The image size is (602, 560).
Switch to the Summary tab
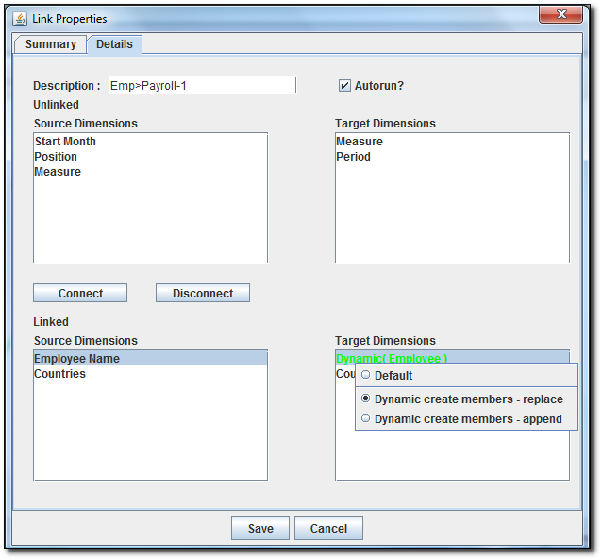[x=50, y=44]
